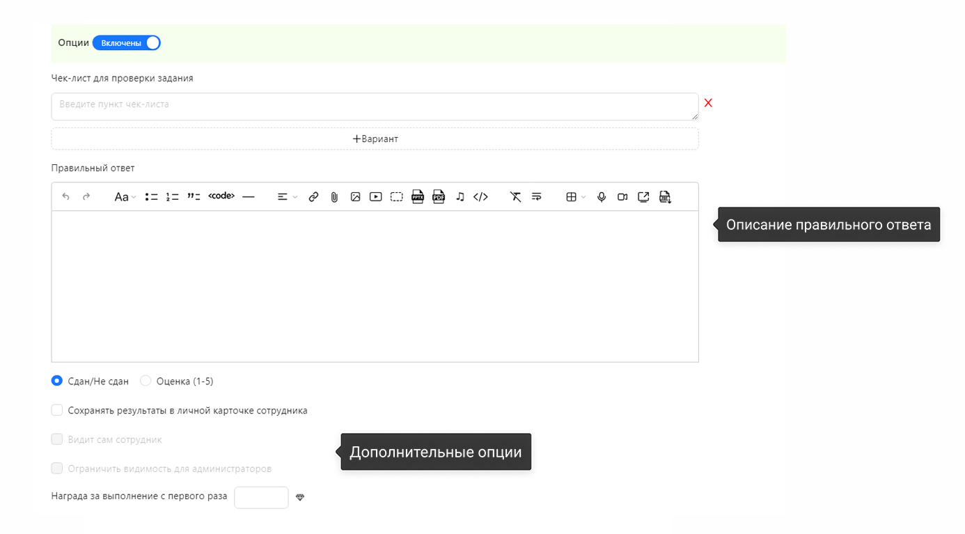Apply blockquote formatting
The image size is (965, 534).
(194, 197)
